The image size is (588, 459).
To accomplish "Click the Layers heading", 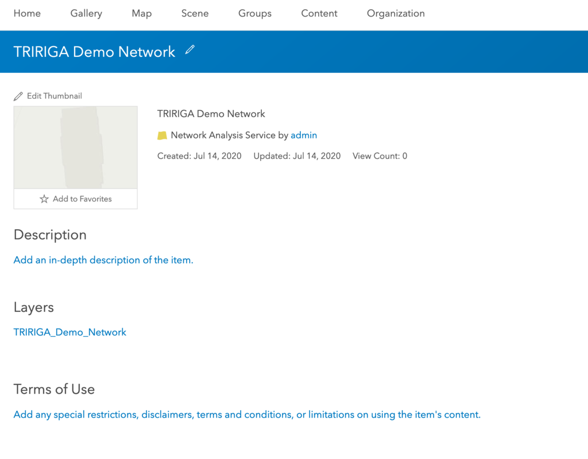I will [x=34, y=307].
